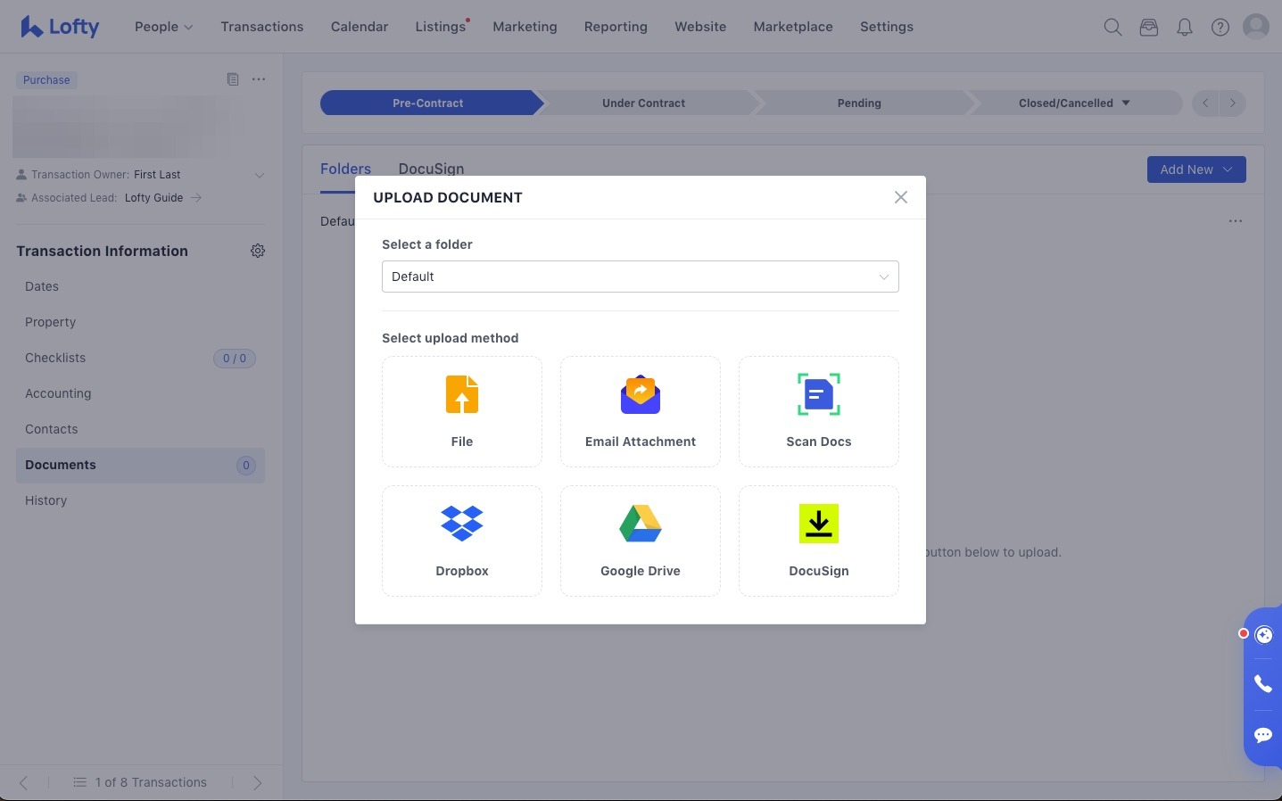Go to next transaction arrow
Screen dimensions: 1282x801
258,782
